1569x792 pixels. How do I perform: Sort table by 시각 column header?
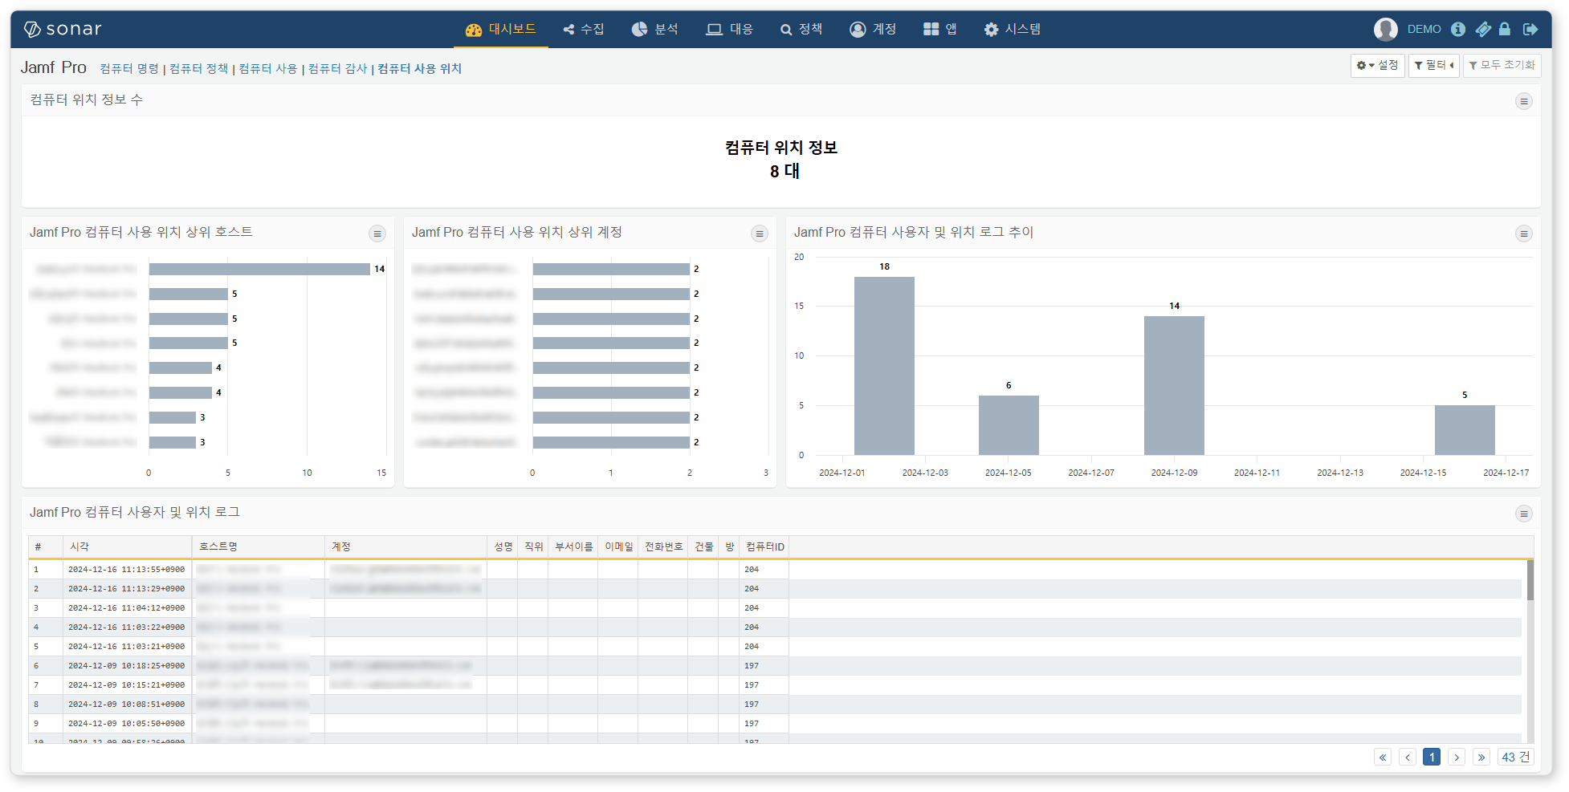point(127,546)
